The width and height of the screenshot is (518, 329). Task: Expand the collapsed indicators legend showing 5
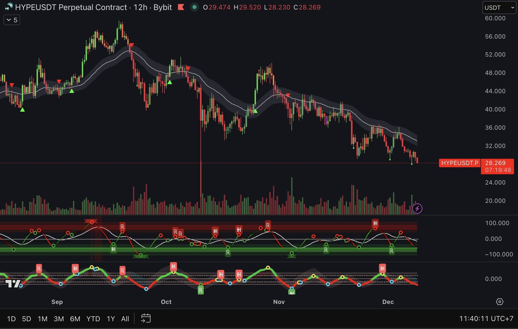(12, 20)
